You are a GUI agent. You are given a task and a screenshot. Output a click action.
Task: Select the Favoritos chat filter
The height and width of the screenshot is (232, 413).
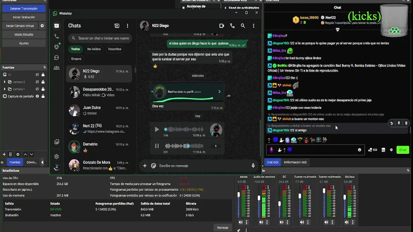(115, 49)
